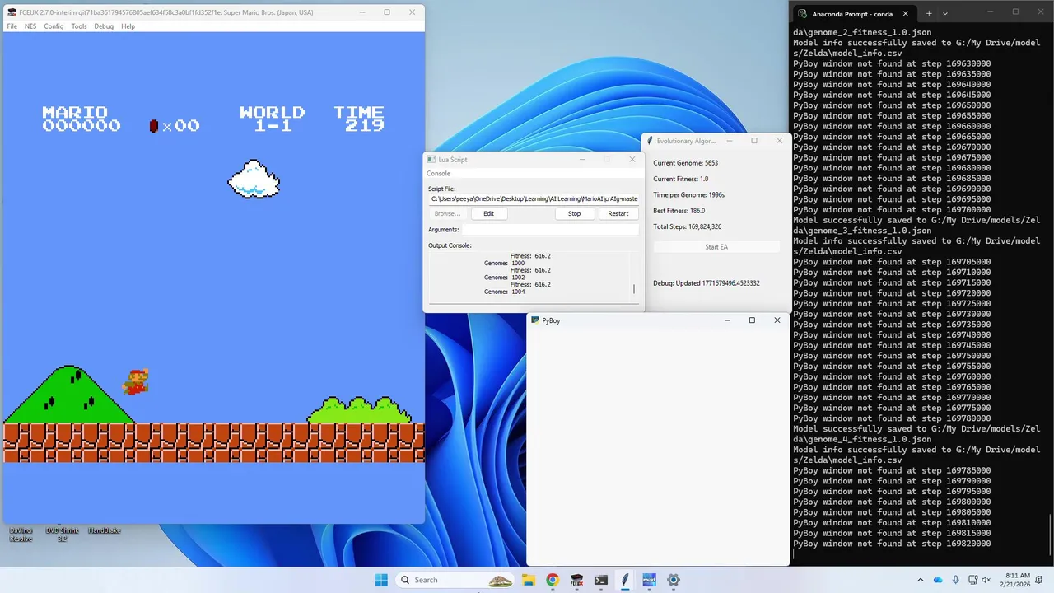The image size is (1054, 593).
Task: Close the Lua Script window
Action: click(632, 159)
